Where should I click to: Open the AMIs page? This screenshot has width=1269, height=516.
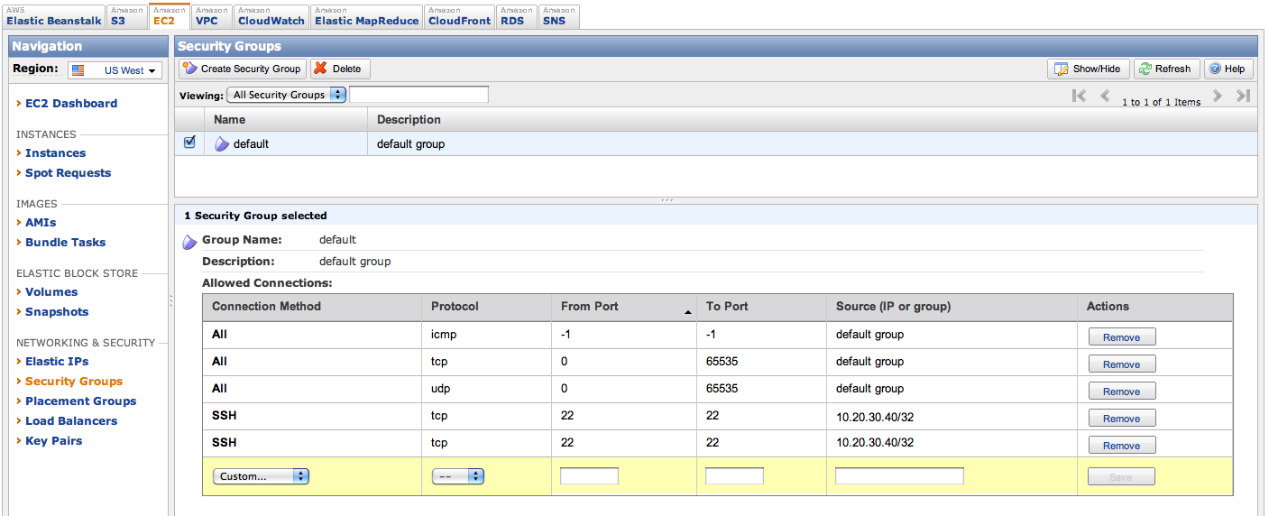pos(41,223)
